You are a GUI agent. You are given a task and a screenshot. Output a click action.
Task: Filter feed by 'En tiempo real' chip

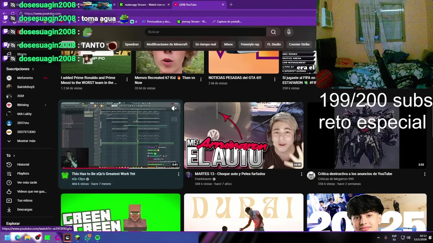pyautogui.click(x=206, y=44)
